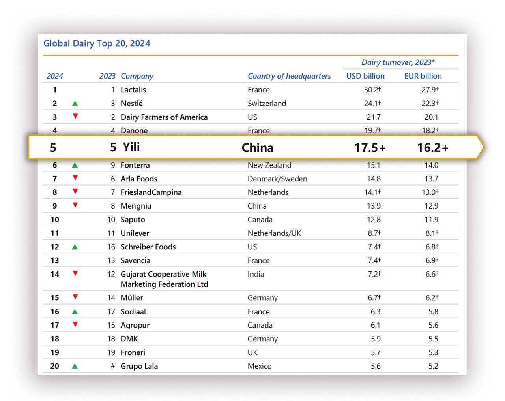Click the red down arrow beside FrieslandCampina

point(75,192)
